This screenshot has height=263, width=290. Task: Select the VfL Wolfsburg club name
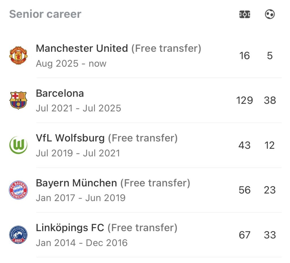coord(70,138)
